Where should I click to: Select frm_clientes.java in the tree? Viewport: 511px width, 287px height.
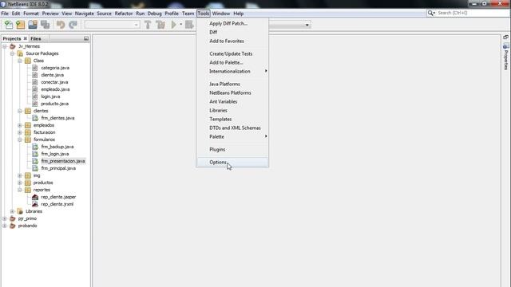tap(57, 118)
